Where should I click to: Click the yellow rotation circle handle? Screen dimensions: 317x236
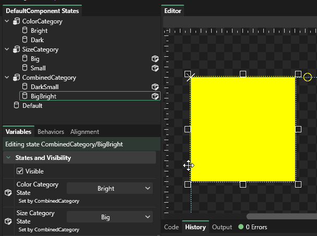(308, 77)
